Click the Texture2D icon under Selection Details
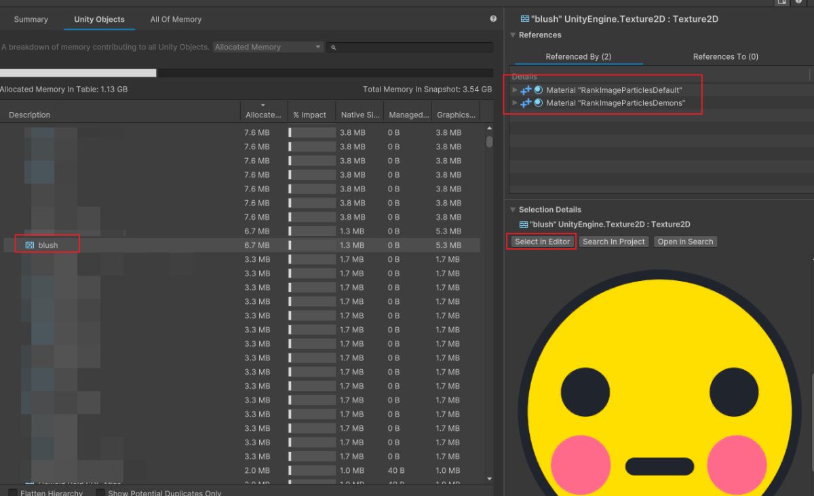Viewport: 814px width, 496px height. tap(524, 225)
